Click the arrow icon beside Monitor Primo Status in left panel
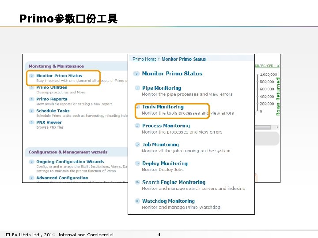The width and height of the screenshot is (318, 238). click(31, 76)
